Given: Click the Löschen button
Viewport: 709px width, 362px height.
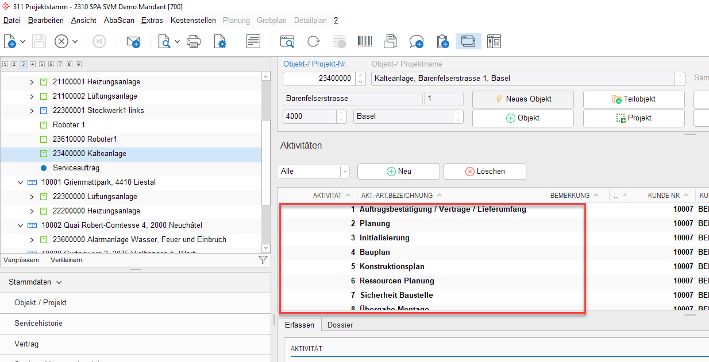Looking at the screenshot, I should tap(485, 172).
